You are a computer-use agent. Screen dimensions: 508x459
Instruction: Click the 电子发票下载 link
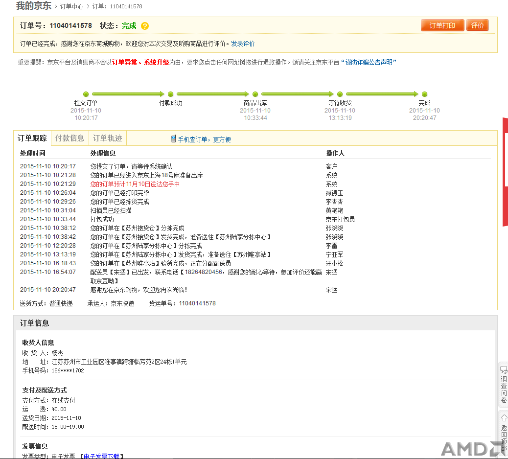(x=101, y=456)
